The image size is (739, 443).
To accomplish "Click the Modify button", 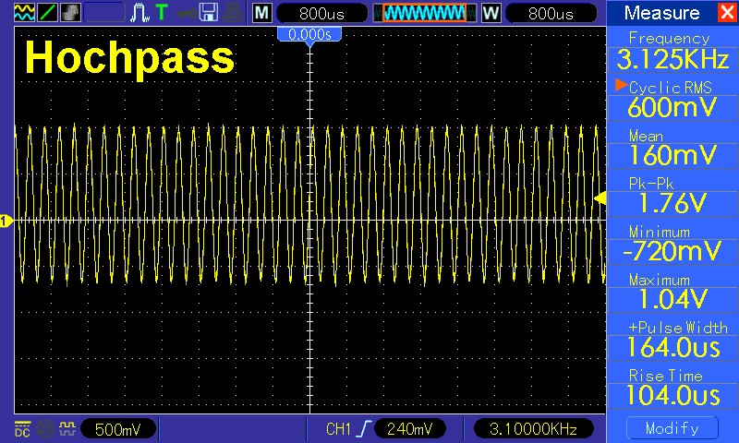I will [672, 428].
